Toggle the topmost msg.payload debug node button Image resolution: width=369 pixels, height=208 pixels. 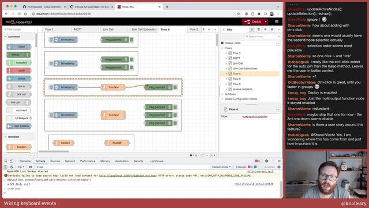pos(131,40)
